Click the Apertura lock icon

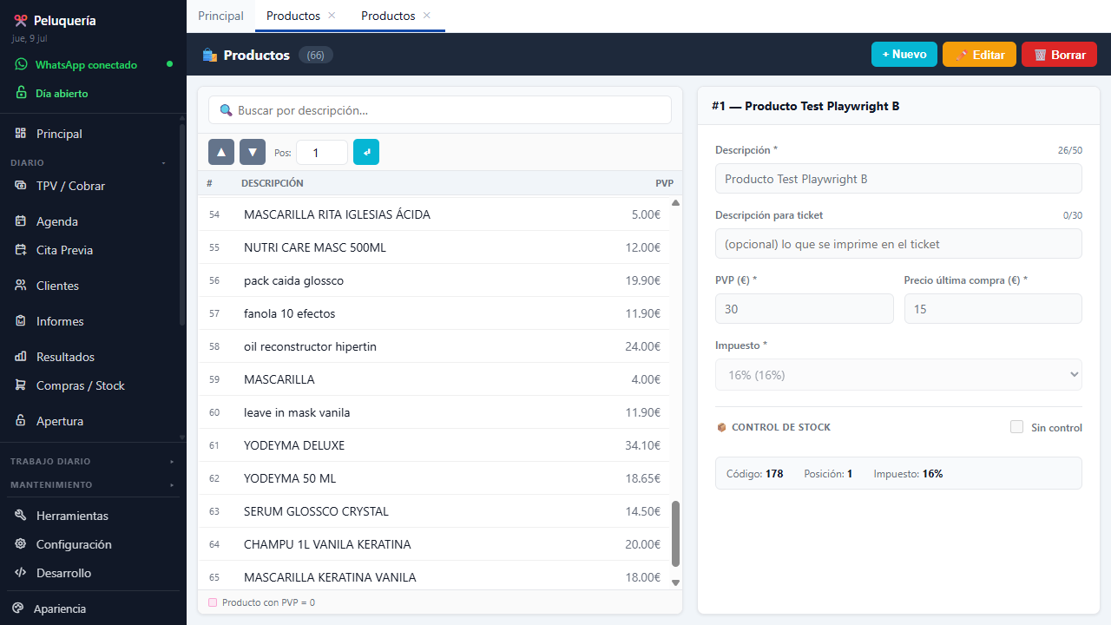[21, 421]
